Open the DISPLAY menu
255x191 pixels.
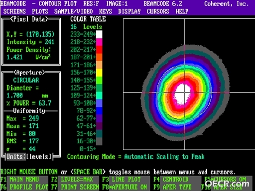pos(129,11)
